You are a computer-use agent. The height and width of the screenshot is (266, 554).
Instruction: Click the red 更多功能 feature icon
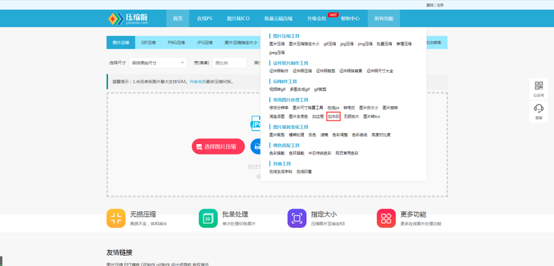386,218
